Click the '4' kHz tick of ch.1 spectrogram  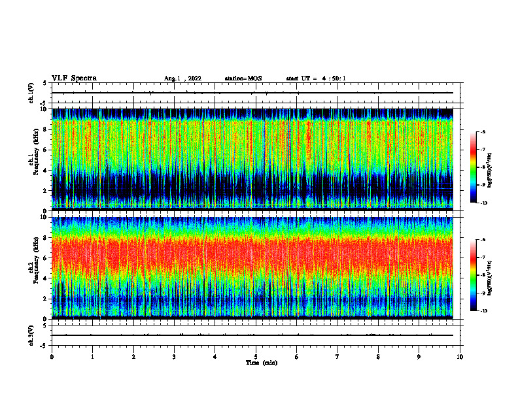click(x=46, y=171)
